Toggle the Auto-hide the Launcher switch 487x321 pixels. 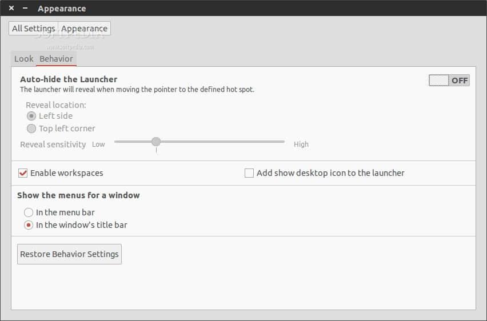click(x=449, y=81)
